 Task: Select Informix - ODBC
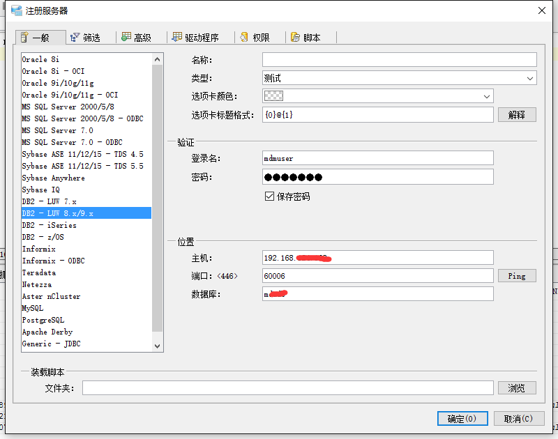86,261
